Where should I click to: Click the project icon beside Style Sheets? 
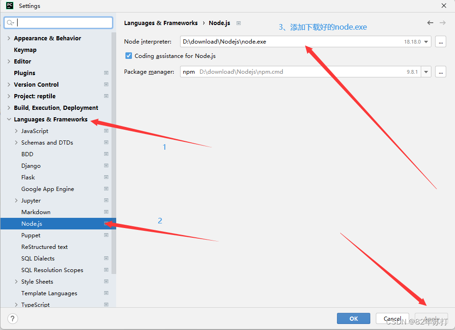[x=106, y=281]
